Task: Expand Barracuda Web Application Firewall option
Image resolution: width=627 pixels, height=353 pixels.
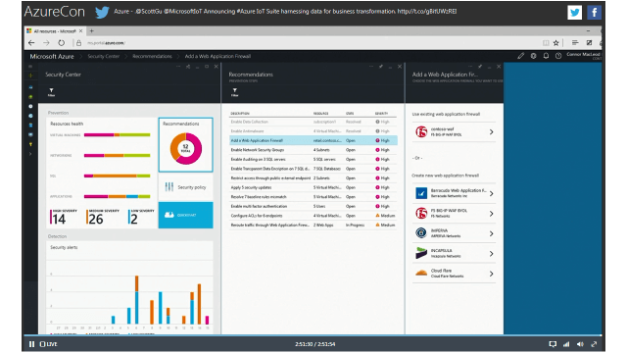Action: pos(454,193)
